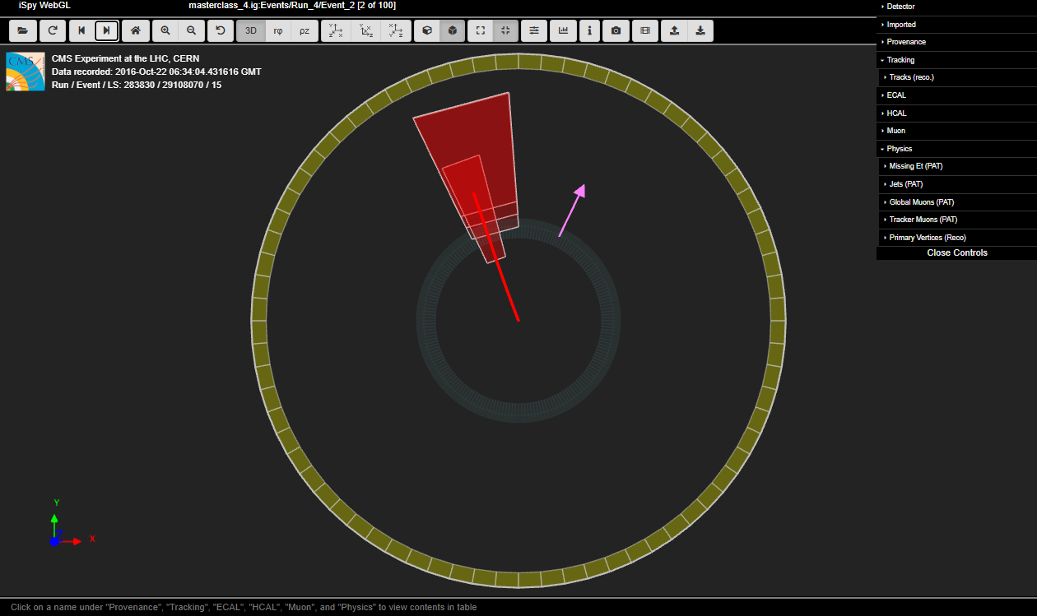This screenshot has width=1037, height=616.
Task: Select Tracks (reco.) under Tracking
Action: [x=911, y=77]
